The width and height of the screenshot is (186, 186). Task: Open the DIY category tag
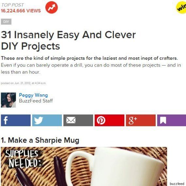[6, 22]
